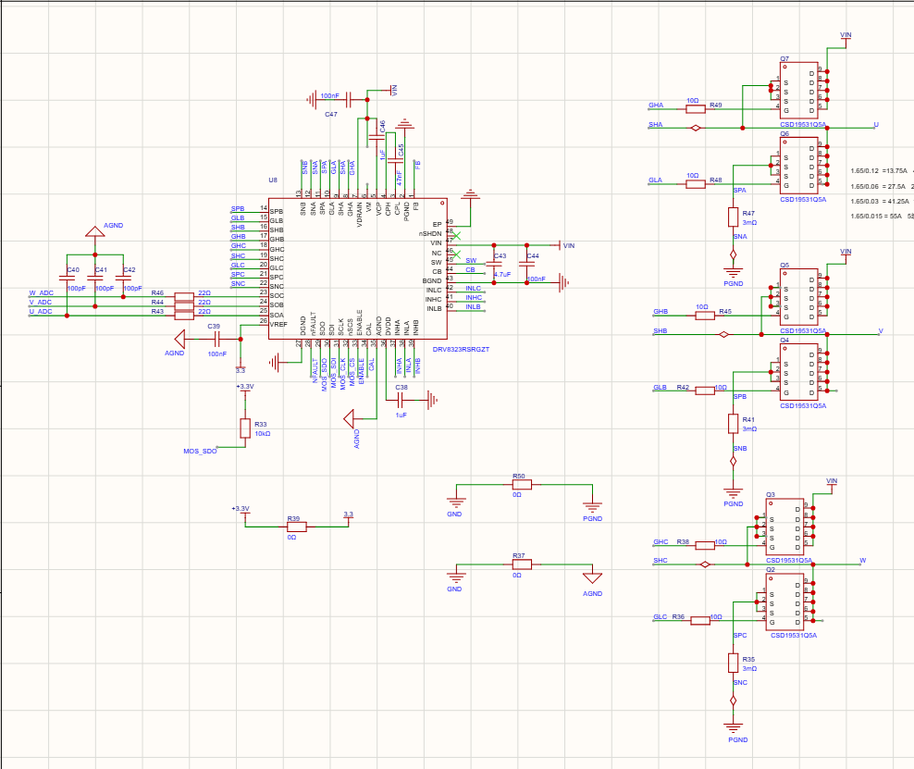Click the SHB net label near R45

[660, 330]
